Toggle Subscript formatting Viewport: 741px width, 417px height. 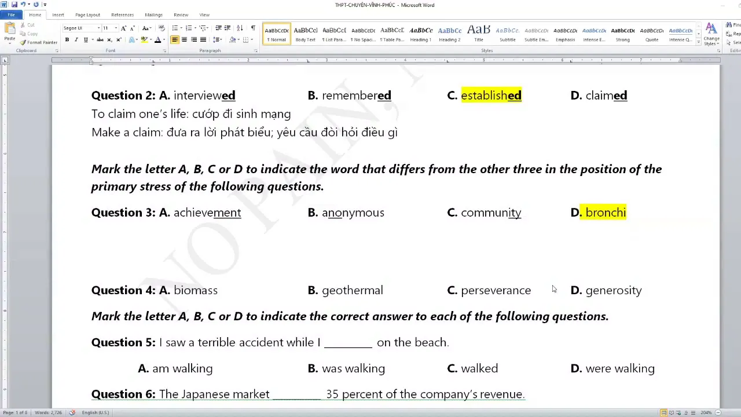110,39
